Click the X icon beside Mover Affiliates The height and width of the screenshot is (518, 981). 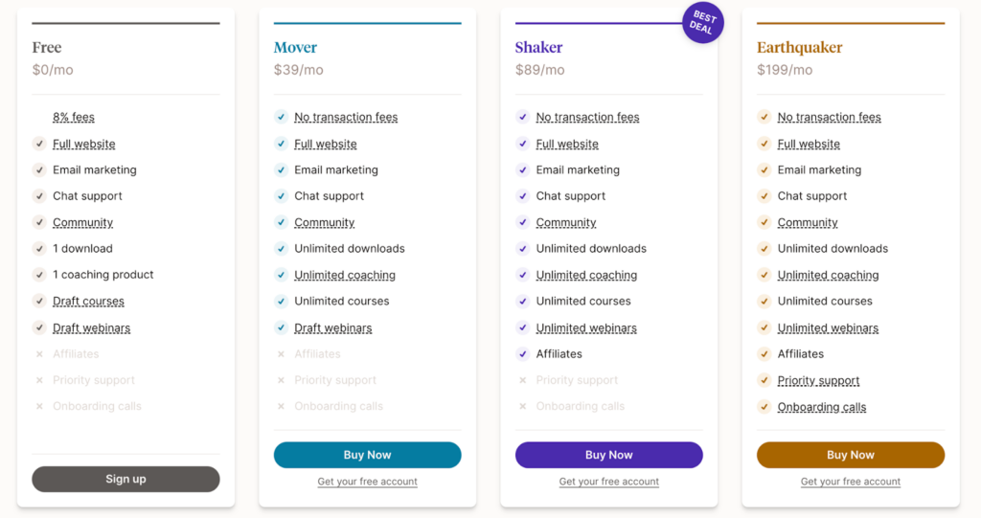click(x=281, y=353)
